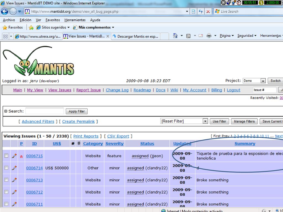Click the refresh icon in address bar
Image resolution: width=283 pixels, height=212 pixels.
coord(201,12)
